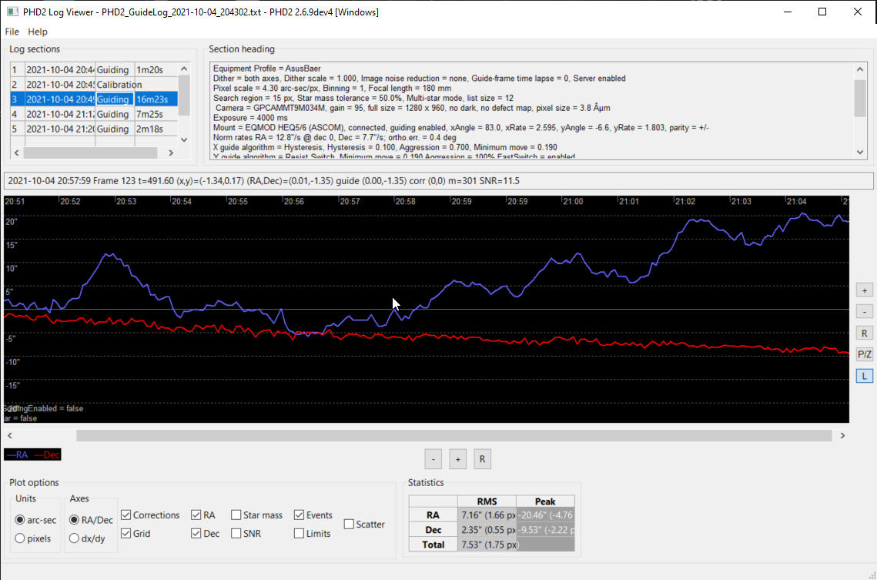Enable the Scatter checkbox

click(x=349, y=525)
